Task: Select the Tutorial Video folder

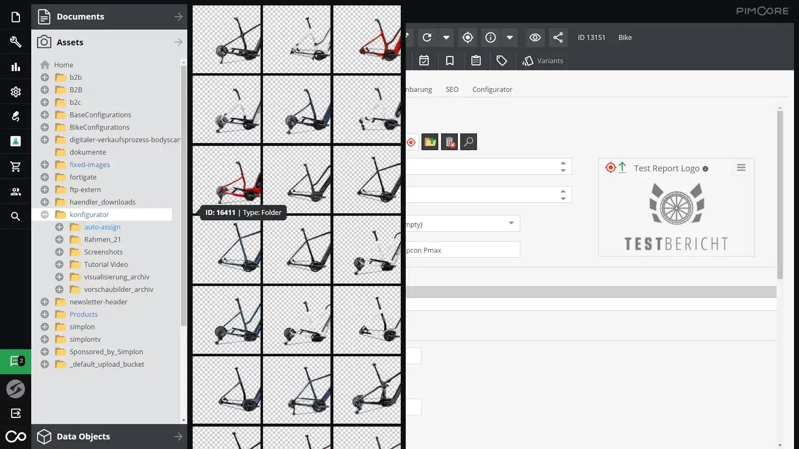Action: pos(106,264)
